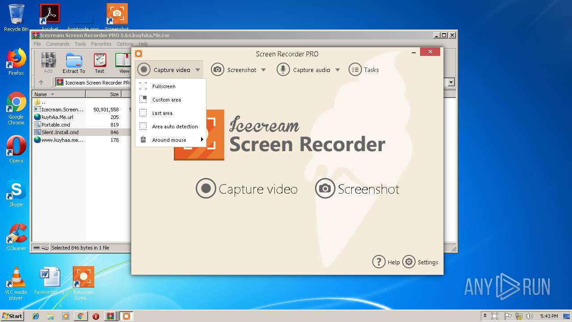Open WinRAR Tools menu
Viewport: 572px width, 322px height.
click(x=80, y=44)
